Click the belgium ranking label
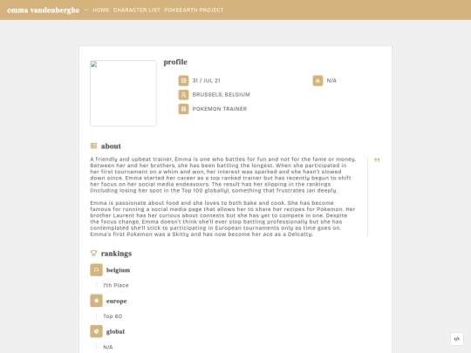 click(x=118, y=270)
